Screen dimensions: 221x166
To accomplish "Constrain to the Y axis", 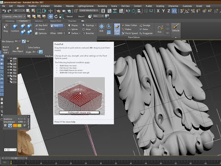I will [x=163, y=11].
